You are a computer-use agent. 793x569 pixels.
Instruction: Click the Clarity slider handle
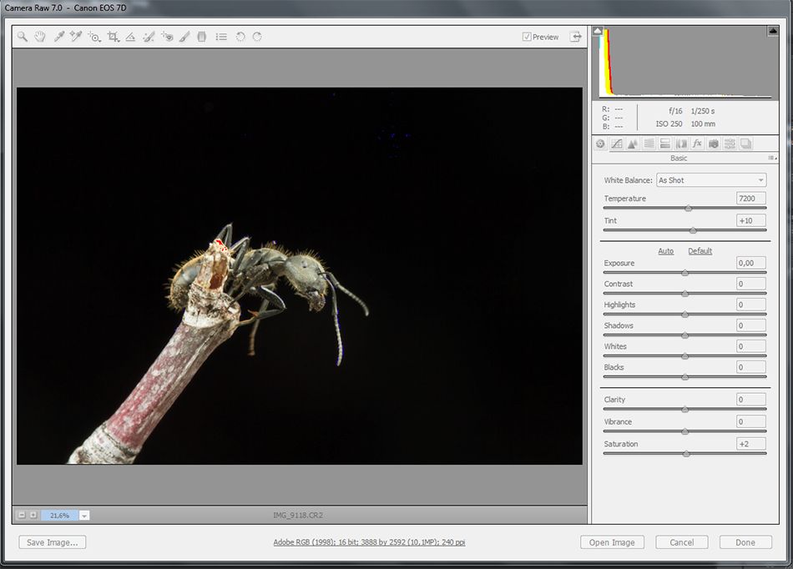tap(685, 410)
